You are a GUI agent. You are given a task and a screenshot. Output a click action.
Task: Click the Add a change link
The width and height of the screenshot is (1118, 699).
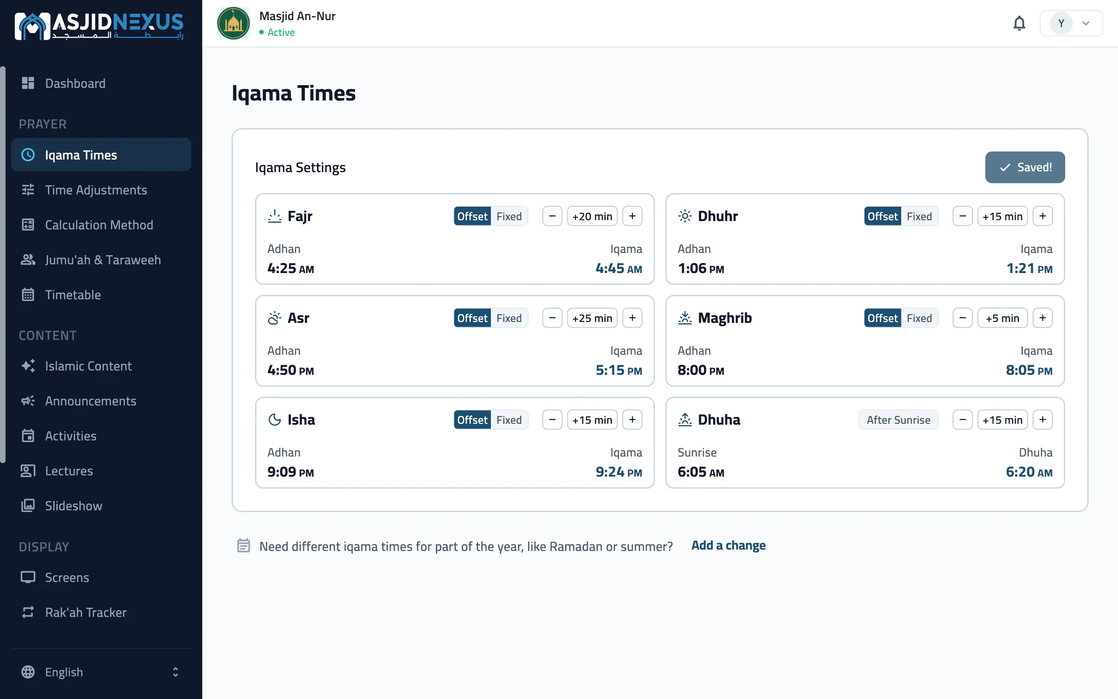pyautogui.click(x=728, y=546)
